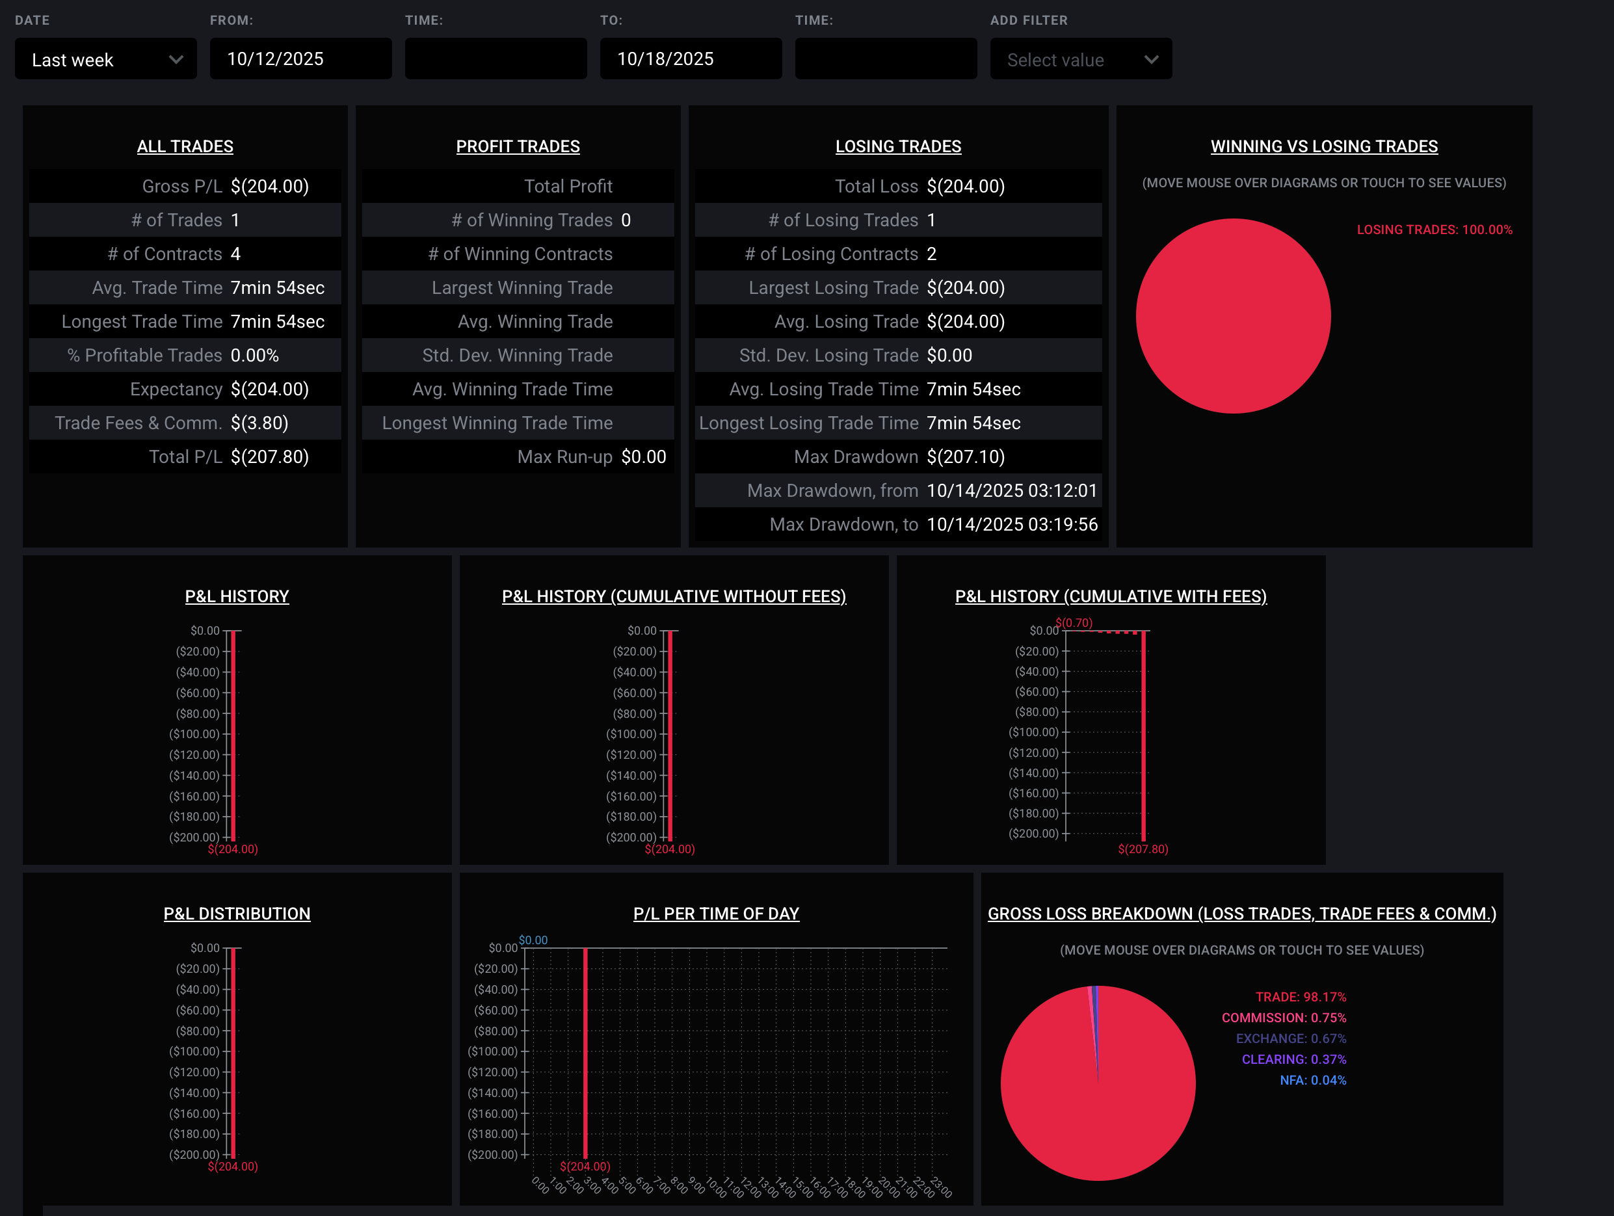The height and width of the screenshot is (1216, 1614).
Task: Click the LOSING TRADES: 100.00% legend label
Action: tap(1434, 230)
